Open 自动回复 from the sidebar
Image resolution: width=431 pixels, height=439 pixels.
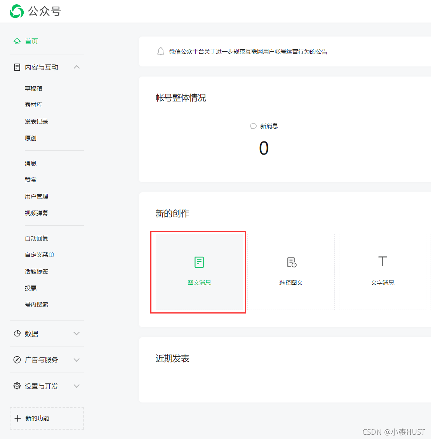point(36,238)
